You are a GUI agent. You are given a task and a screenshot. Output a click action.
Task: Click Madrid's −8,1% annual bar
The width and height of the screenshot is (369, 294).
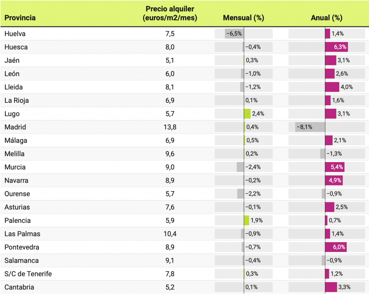[310, 127]
